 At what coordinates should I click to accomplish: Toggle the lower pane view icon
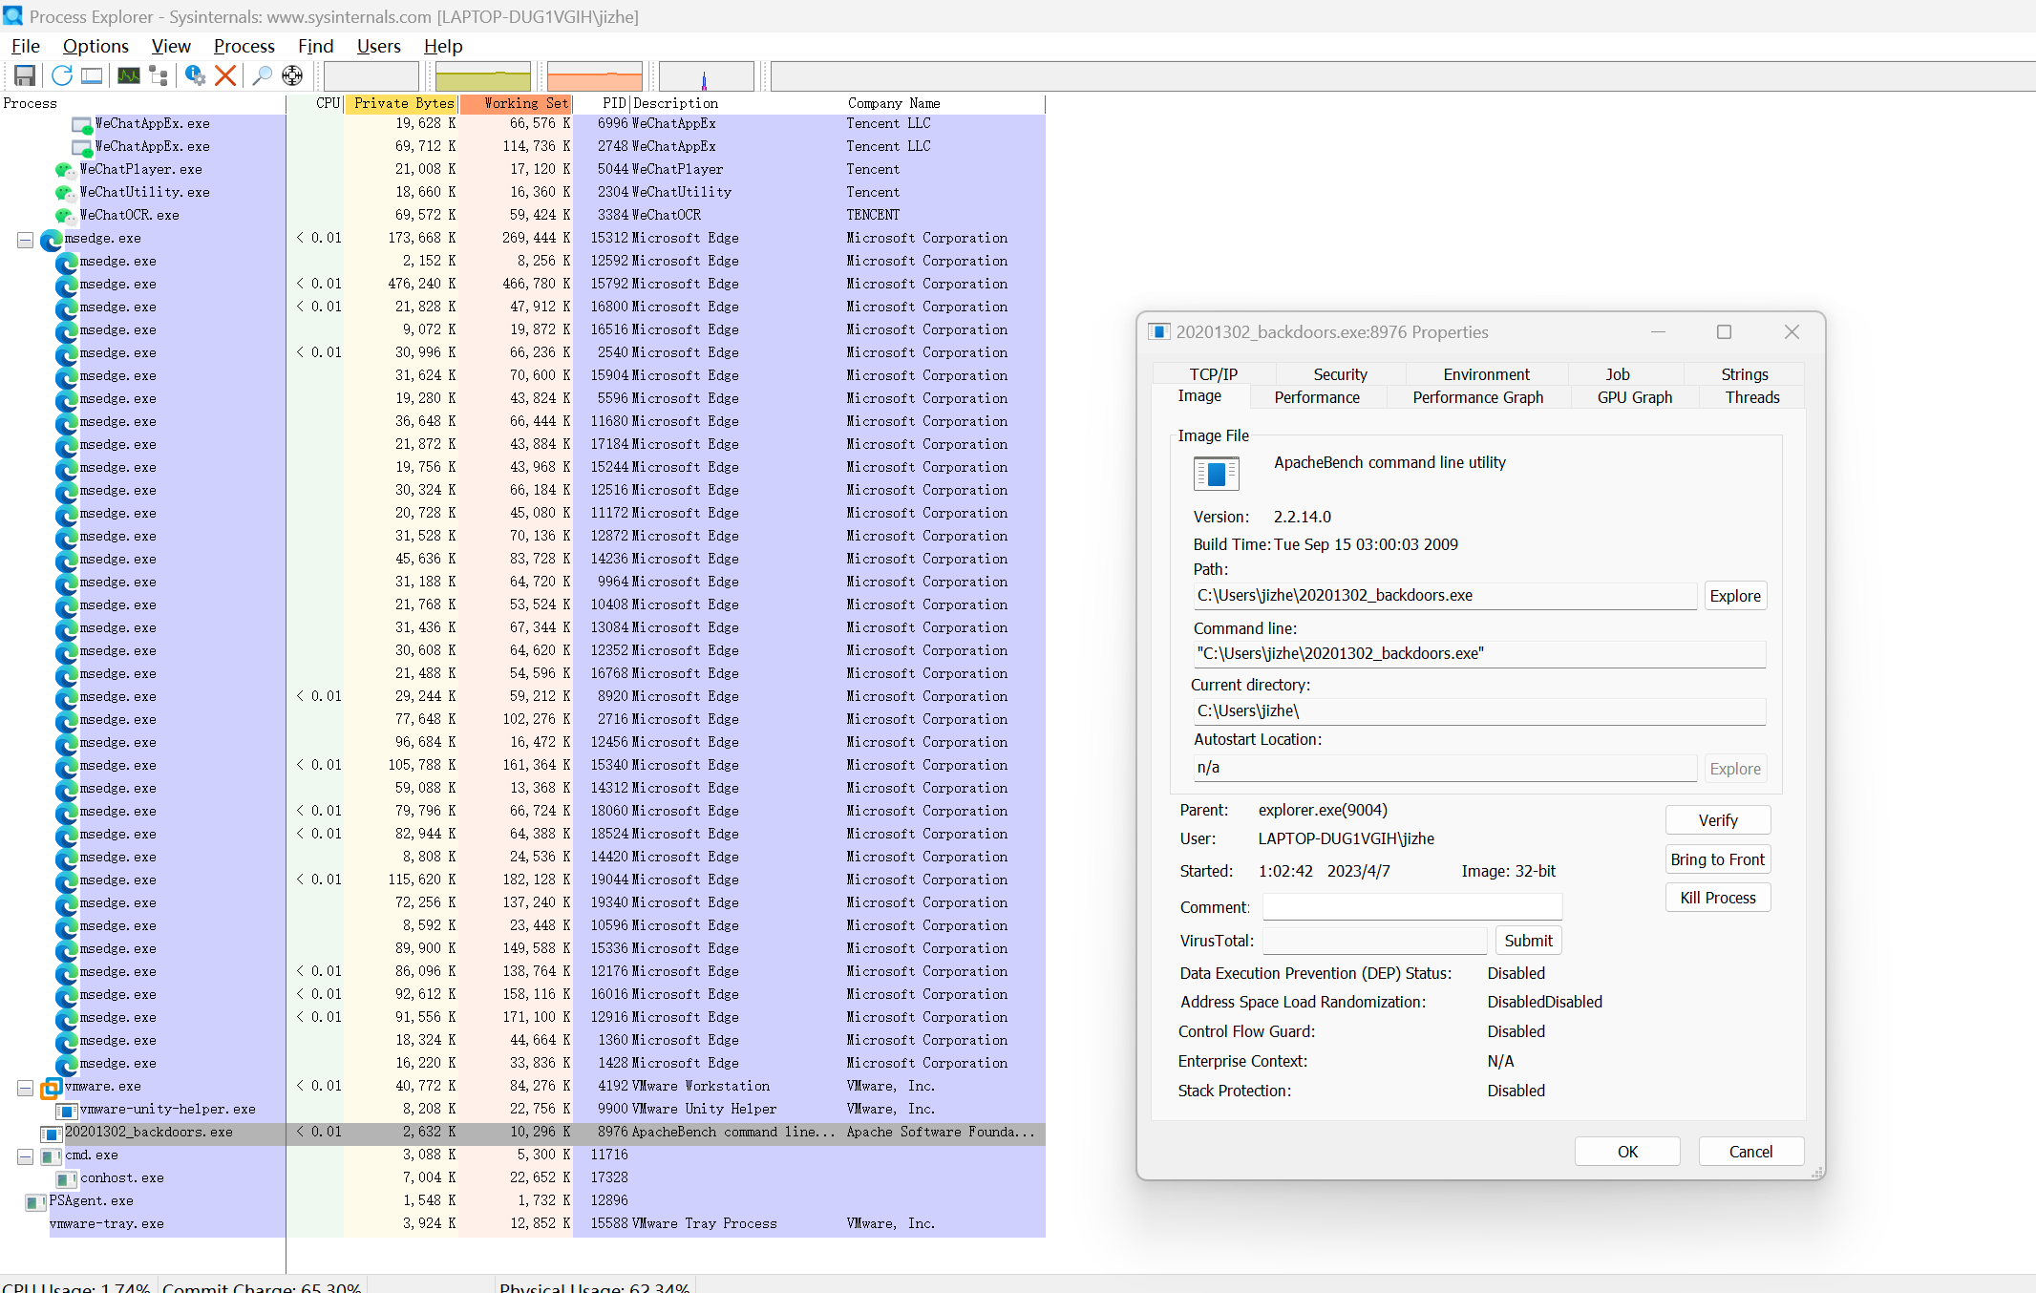pos(92,75)
